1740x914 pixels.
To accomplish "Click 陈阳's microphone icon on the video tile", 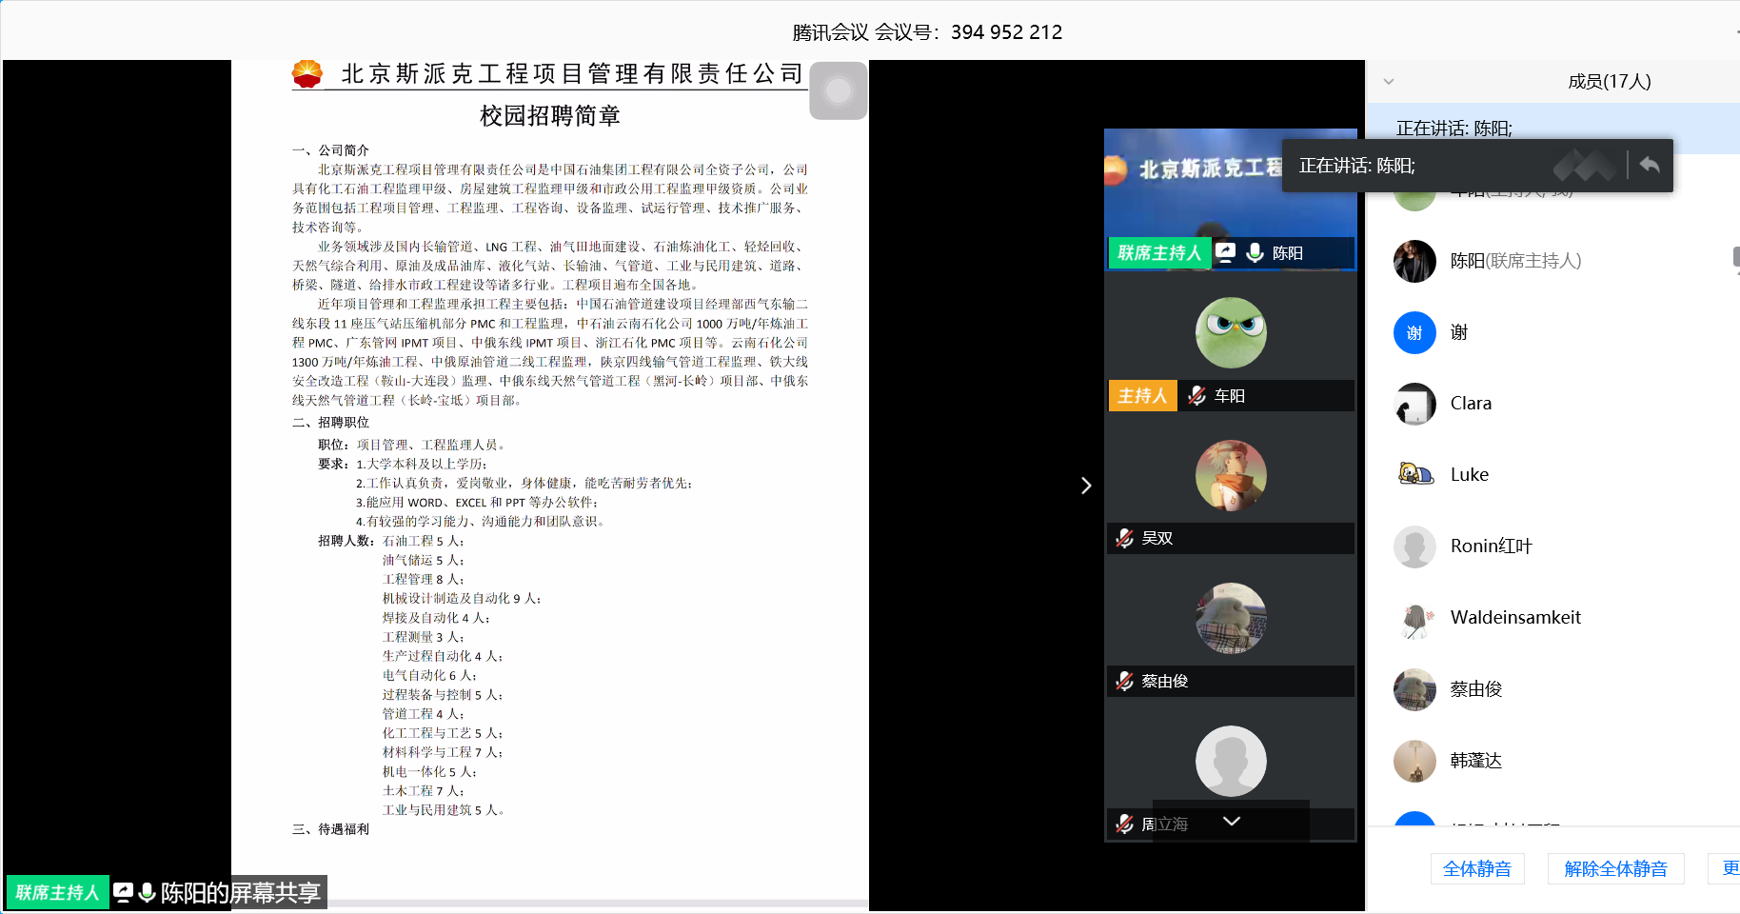I will click(1255, 252).
